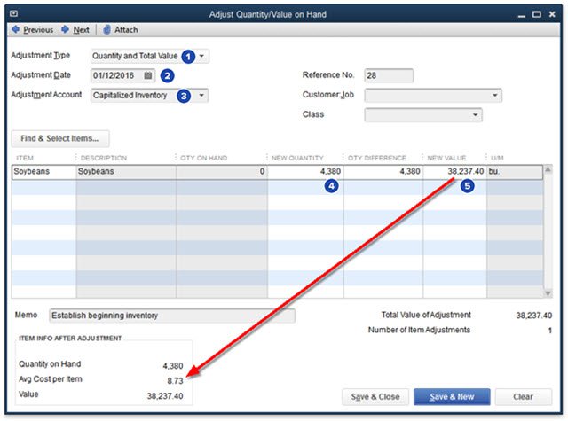Open the Customer:Job dropdown
The width and height of the screenshot is (568, 421).
(x=494, y=95)
